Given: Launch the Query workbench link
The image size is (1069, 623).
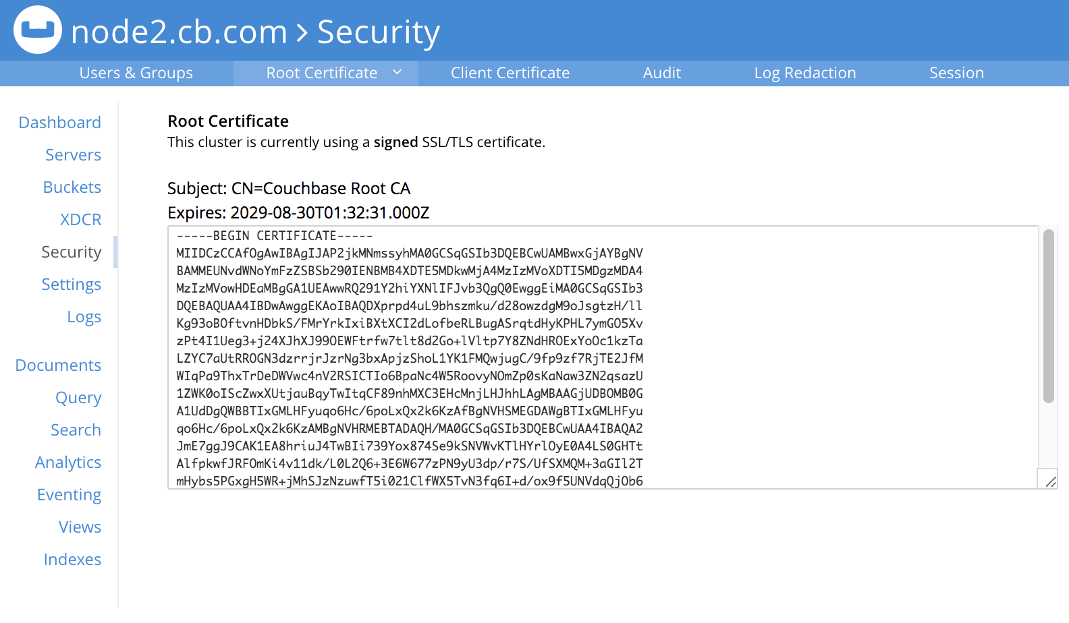Looking at the screenshot, I should tap(78, 398).
